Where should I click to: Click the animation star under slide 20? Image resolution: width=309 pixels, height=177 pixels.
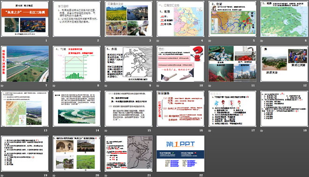(x=54, y=176)
